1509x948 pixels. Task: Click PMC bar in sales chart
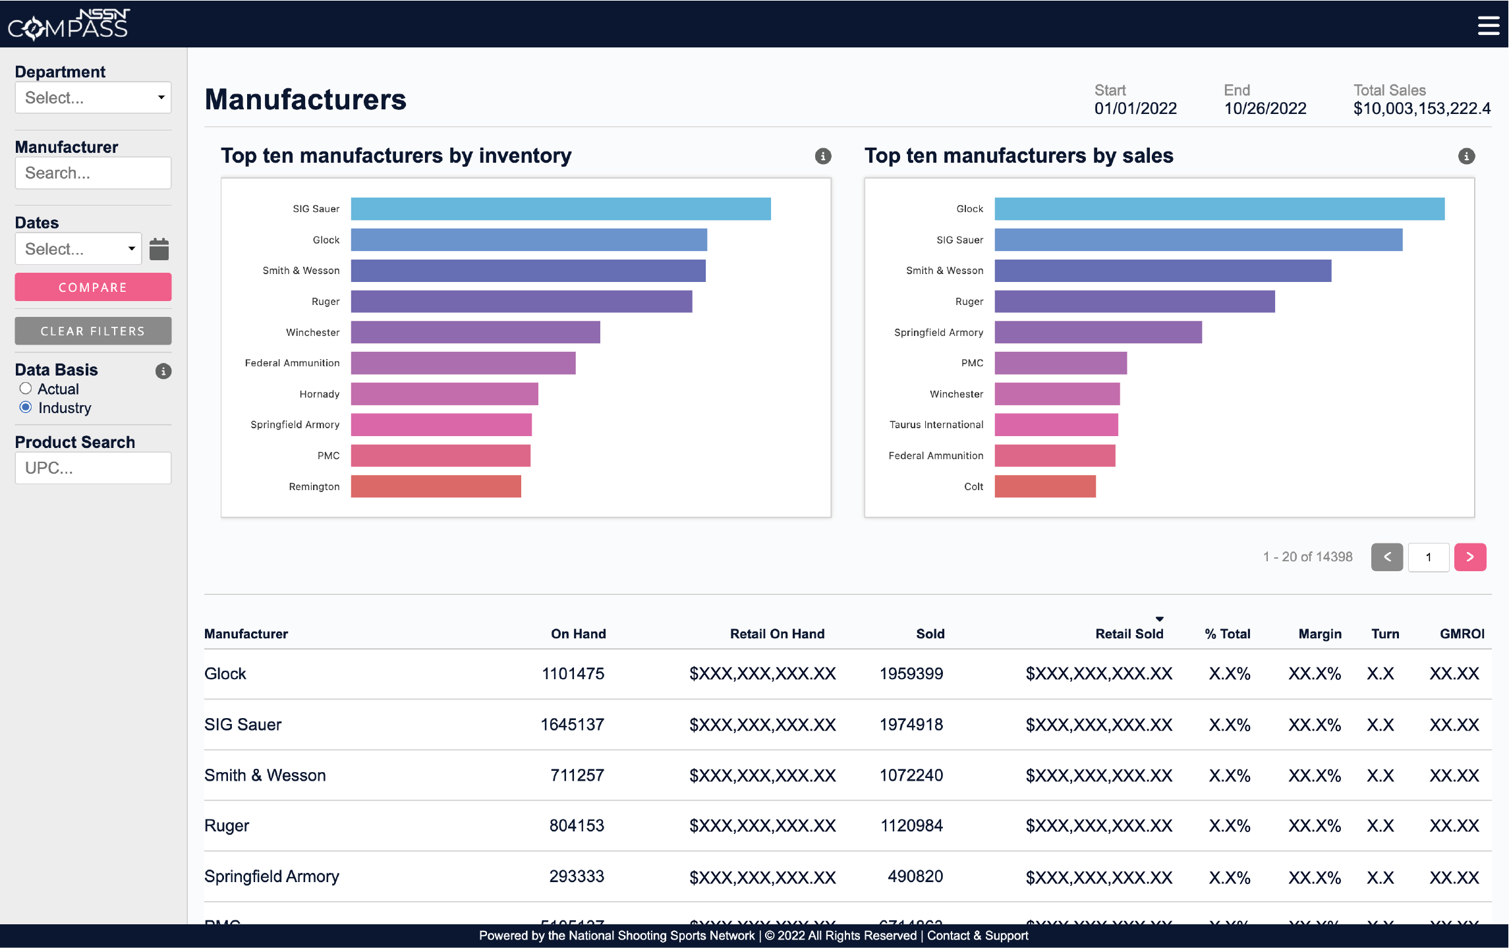(x=1060, y=363)
